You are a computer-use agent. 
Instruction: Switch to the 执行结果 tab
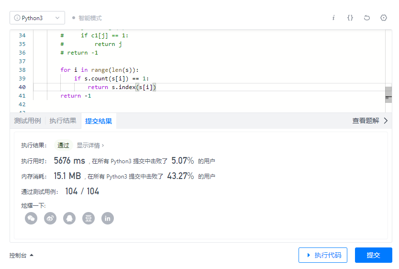pyautogui.click(x=63, y=121)
